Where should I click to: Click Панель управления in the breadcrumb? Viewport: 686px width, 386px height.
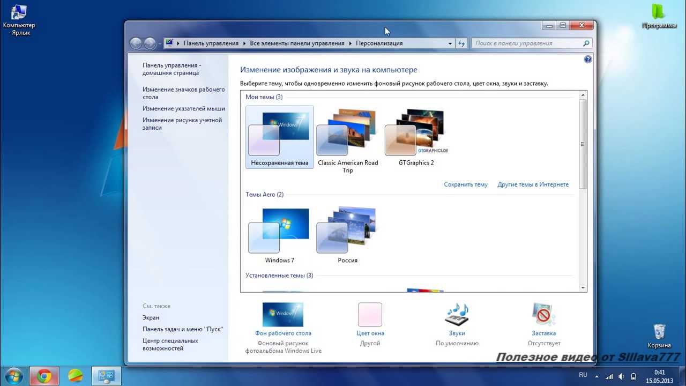[x=211, y=43]
